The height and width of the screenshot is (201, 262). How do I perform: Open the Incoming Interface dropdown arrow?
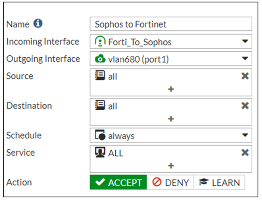[245, 41]
